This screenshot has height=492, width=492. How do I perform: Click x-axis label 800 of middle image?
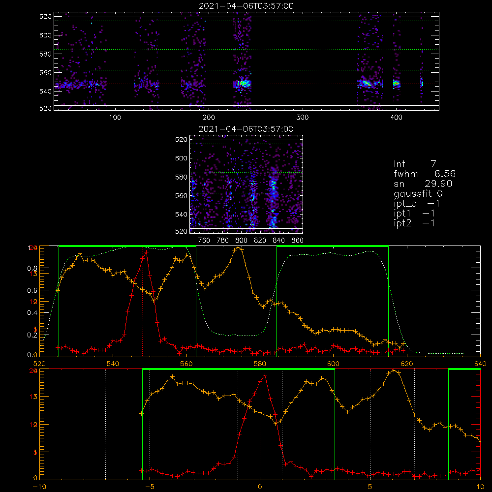coord(241,241)
